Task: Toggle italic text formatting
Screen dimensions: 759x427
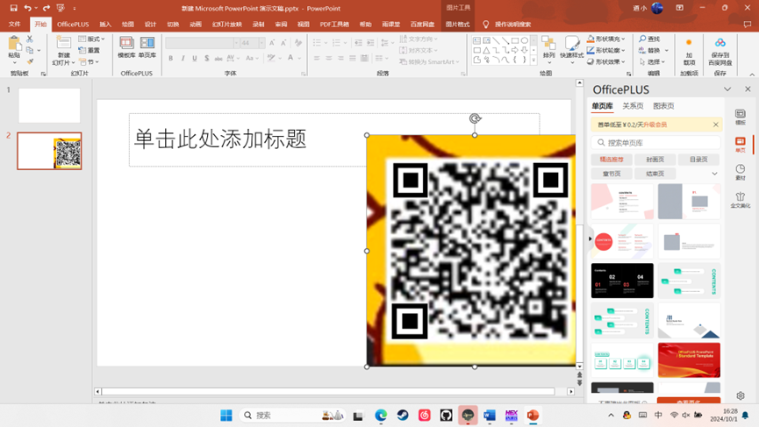Action: pyautogui.click(x=183, y=59)
